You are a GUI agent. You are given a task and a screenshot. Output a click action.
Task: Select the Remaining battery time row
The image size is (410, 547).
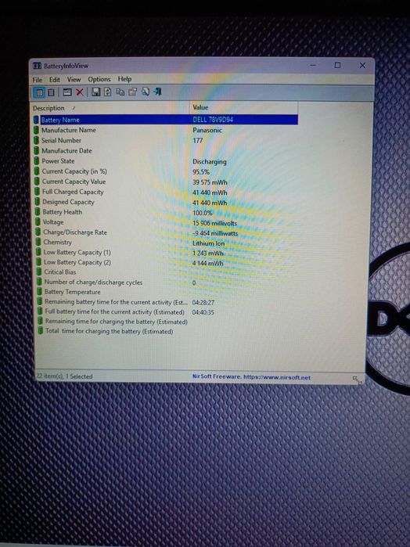click(166, 302)
